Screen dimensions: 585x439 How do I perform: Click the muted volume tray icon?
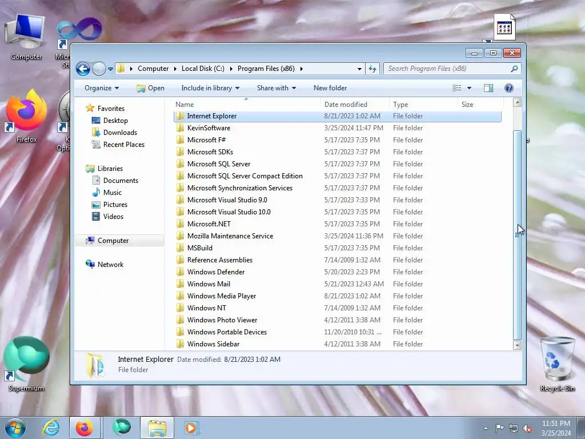[527, 428]
